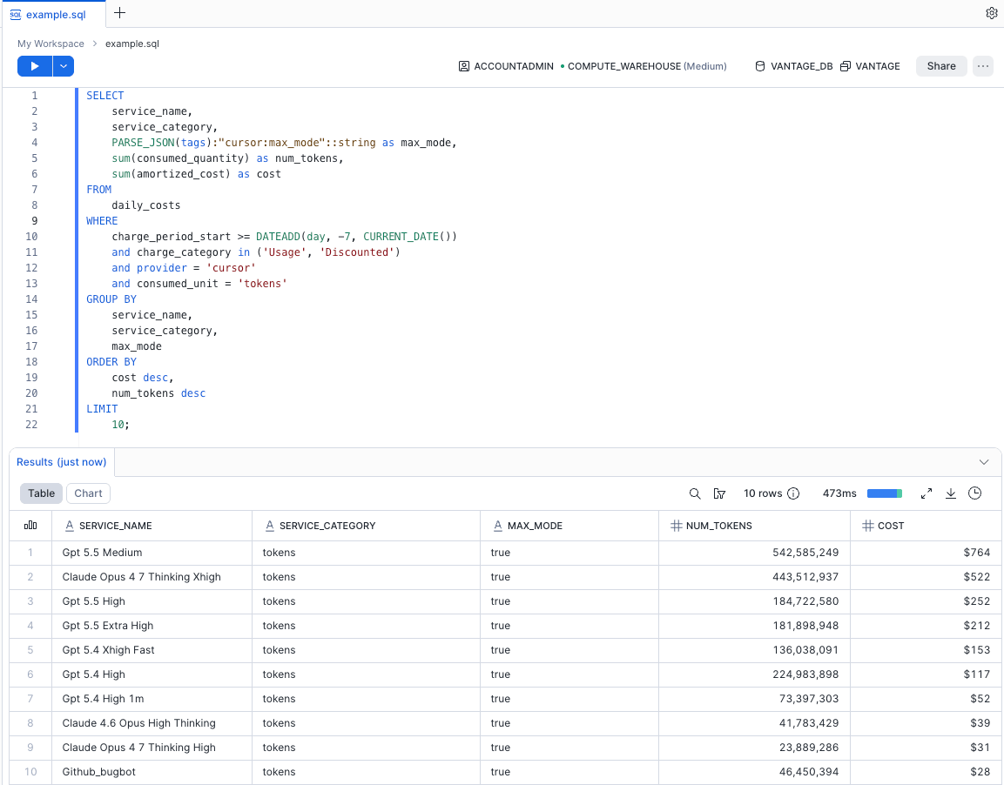The width and height of the screenshot is (1004, 785).
Task: Go to My Workspace breadcrumb
Action: pyautogui.click(x=51, y=44)
